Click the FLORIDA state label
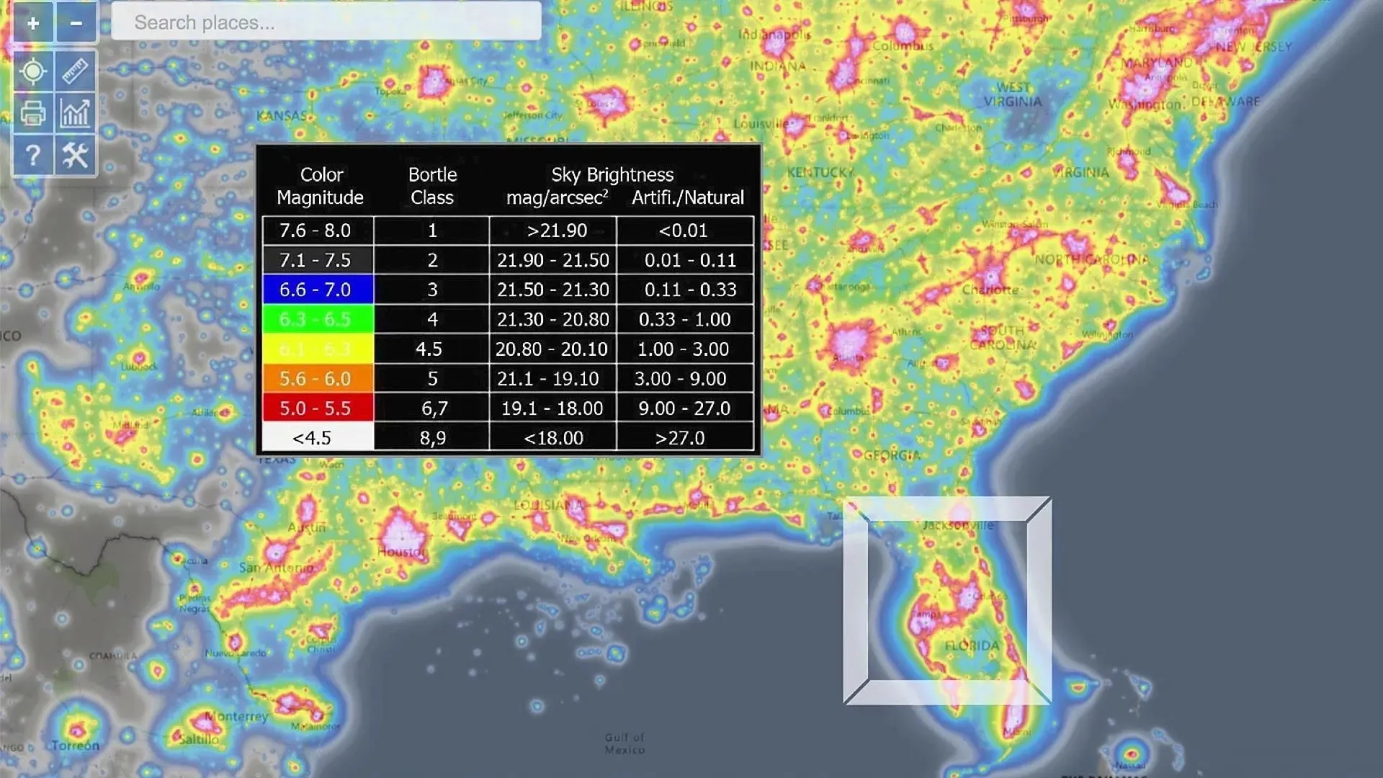Viewport: 1383px width, 778px height. pos(972,645)
